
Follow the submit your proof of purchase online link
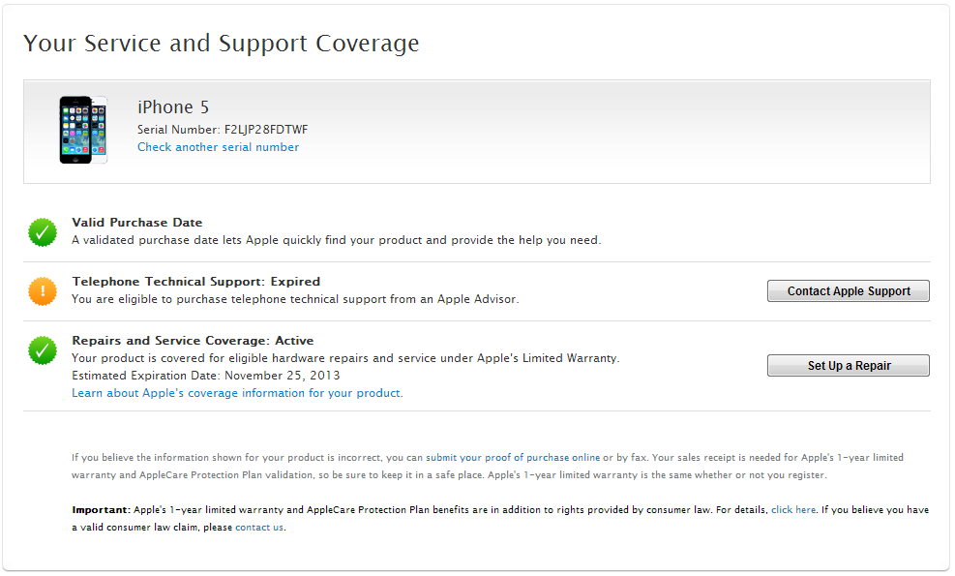coord(513,457)
